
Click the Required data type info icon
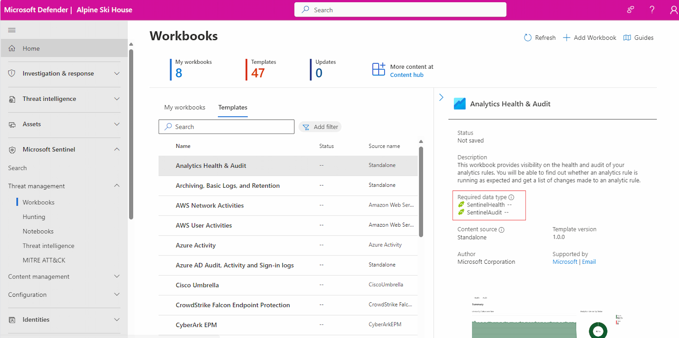[x=512, y=197]
